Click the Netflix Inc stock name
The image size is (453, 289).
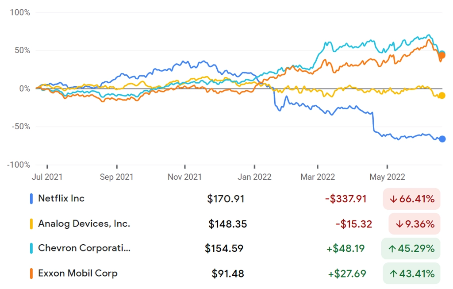click(x=61, y=199)
